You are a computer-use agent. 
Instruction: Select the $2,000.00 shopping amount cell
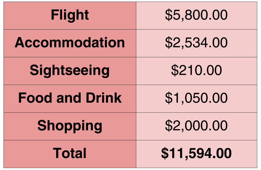pos(196,126)
